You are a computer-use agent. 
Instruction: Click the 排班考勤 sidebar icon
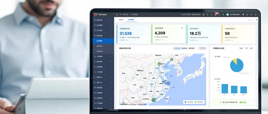click(x=95, y=62)
